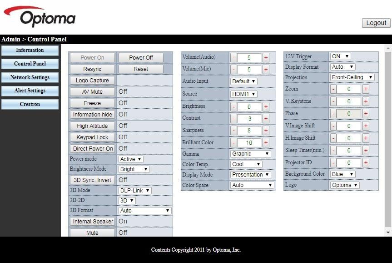Lower Contrast using minus button
392x263 pixels.
coord(233,119)
